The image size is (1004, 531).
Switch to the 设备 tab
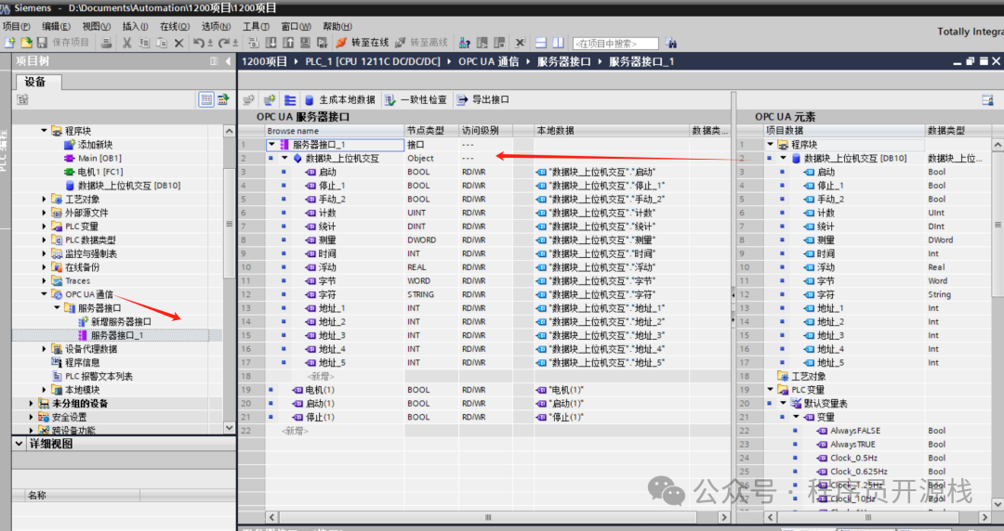pos(35,82)
